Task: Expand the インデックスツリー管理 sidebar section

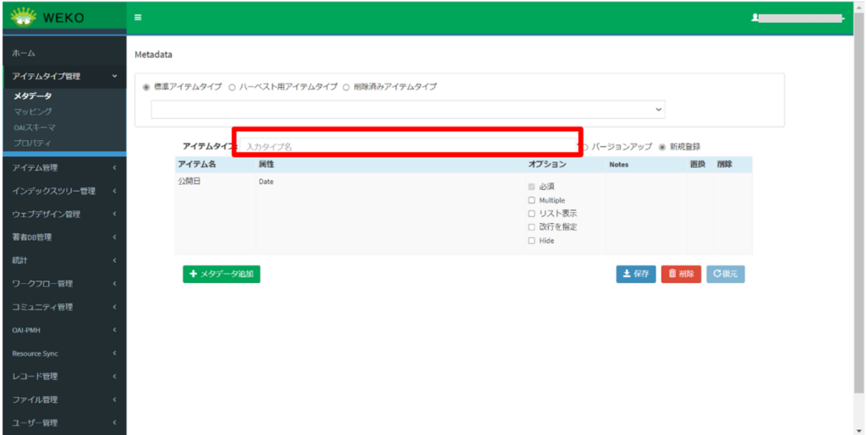Action: [x=63, y=191]
